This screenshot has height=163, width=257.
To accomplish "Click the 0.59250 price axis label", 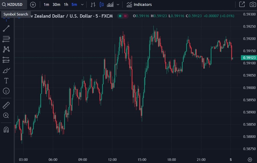I will click(249, 26).
